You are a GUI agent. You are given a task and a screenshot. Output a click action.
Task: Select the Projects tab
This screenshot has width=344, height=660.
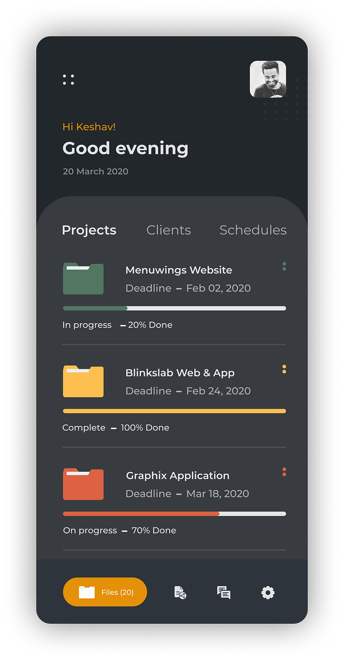tap(89, 230)
